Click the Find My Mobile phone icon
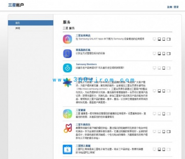Image resolution: width=185 pixels, height=159 pixels. point(67,54)
